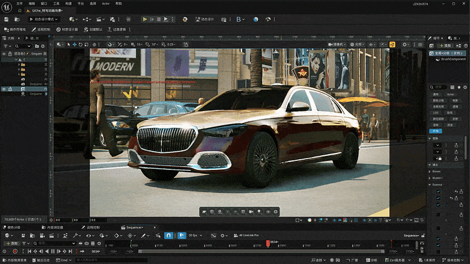This screenshot has height=264, width=470.
Task: Click the Sequencer horizontal range scrollbar
Action: 261,252
